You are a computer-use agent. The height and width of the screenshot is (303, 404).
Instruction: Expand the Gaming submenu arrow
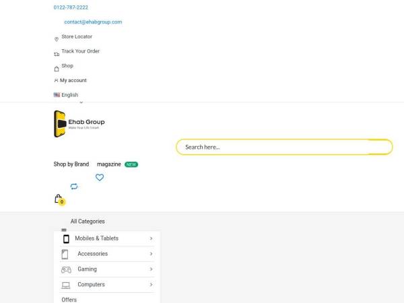151,269
